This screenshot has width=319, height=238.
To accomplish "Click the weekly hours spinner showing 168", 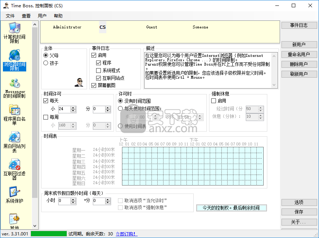I will (x=73, y=125).
